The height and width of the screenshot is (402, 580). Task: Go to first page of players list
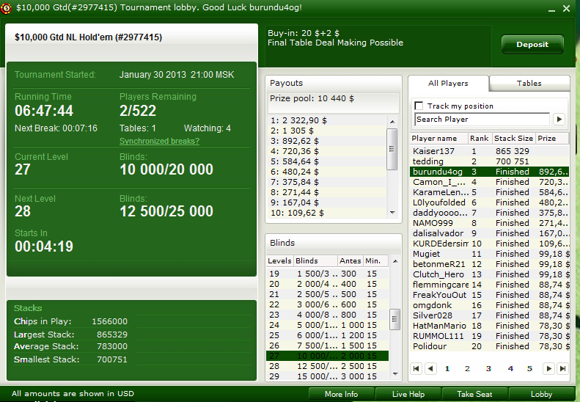click(416, 369)
